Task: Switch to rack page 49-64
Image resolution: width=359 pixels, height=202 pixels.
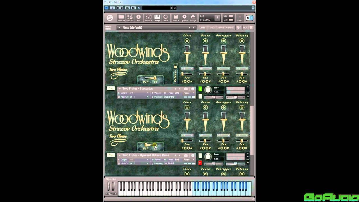Action: click(x=229, y=27)
